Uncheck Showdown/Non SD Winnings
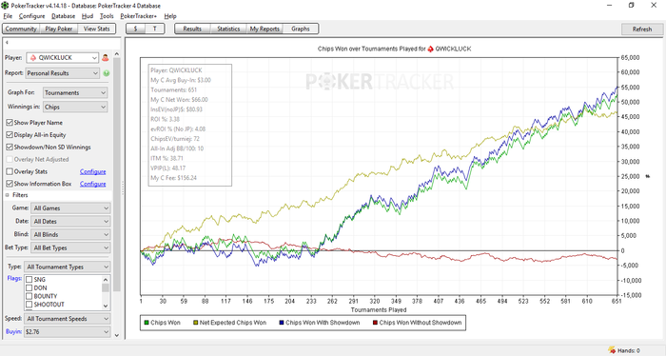This screenshot has height=356, width=666. click(10, 147)
